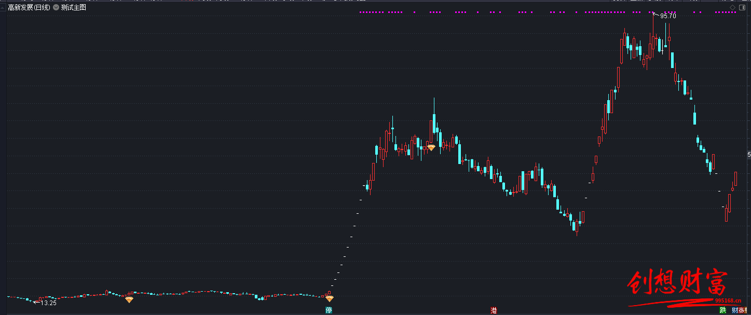
Task: Click the gem marker in the mid-chart candles
Action: click(x=431, y=148)
